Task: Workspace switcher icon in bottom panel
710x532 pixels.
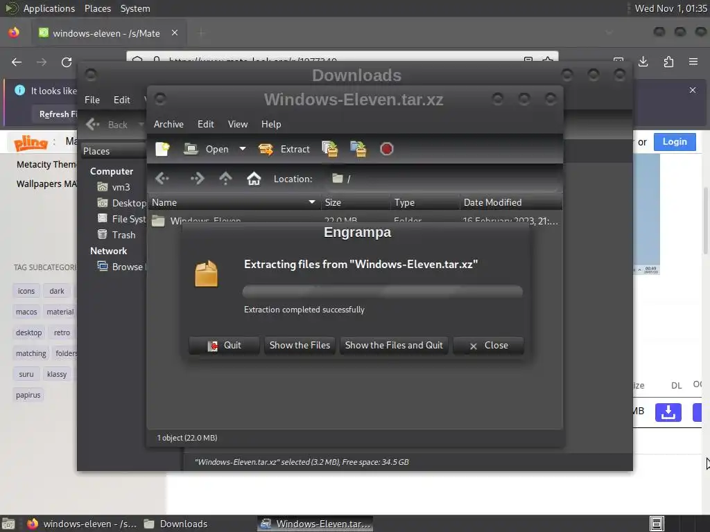Action: 657,524
